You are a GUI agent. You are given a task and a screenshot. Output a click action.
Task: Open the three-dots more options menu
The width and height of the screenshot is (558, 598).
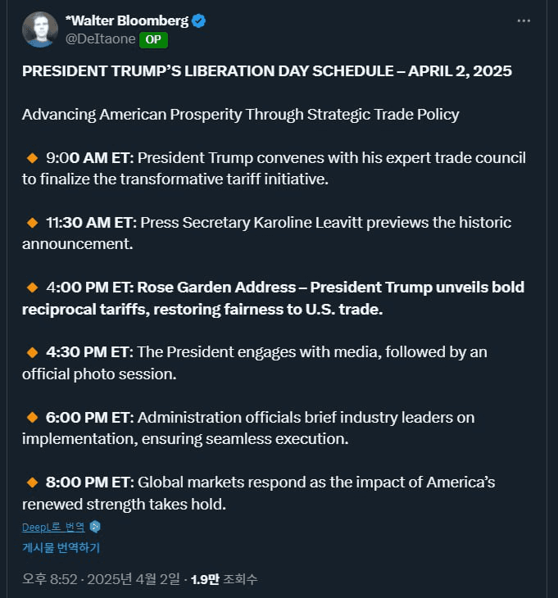524,20
